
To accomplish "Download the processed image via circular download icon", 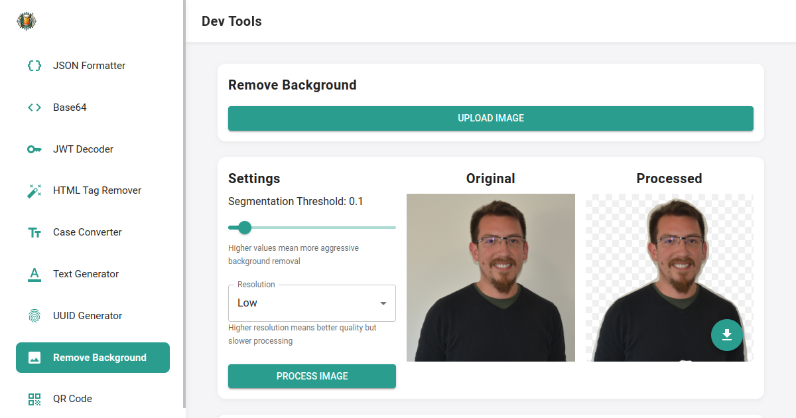I will [726, 335].
